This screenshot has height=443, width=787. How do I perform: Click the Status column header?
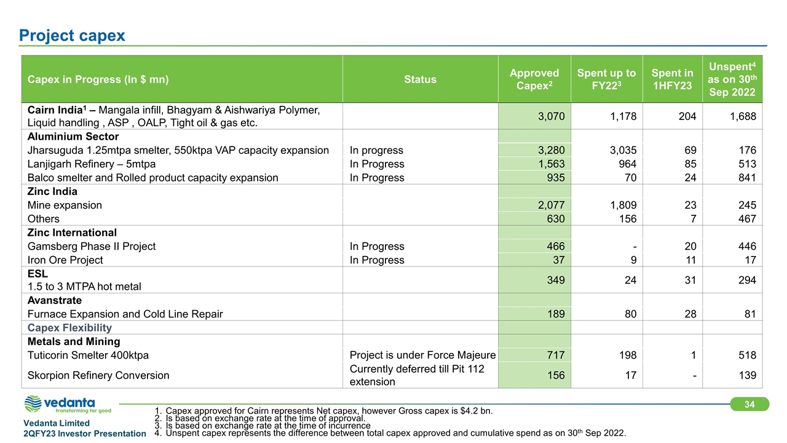[420, 79]
